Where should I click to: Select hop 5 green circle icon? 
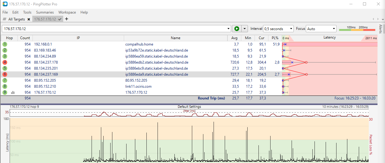point(5,68)
